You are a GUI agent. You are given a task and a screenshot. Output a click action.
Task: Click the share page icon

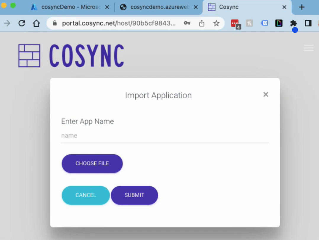(202, 23)
